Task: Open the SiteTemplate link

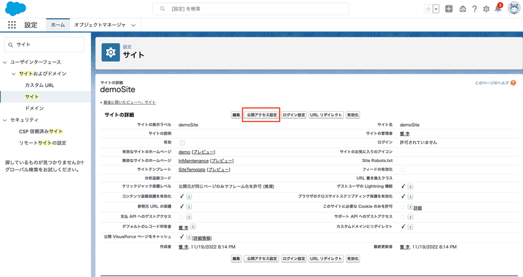Action: (192, 170)
